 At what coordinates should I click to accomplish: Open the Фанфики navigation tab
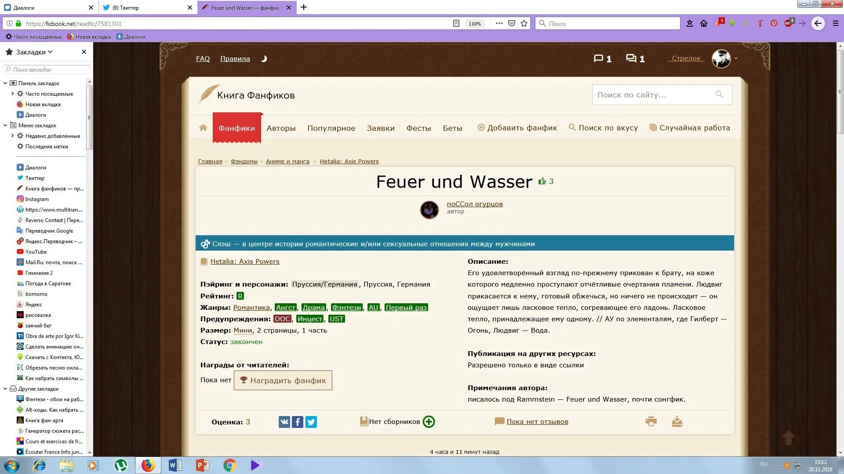(236, 127)
